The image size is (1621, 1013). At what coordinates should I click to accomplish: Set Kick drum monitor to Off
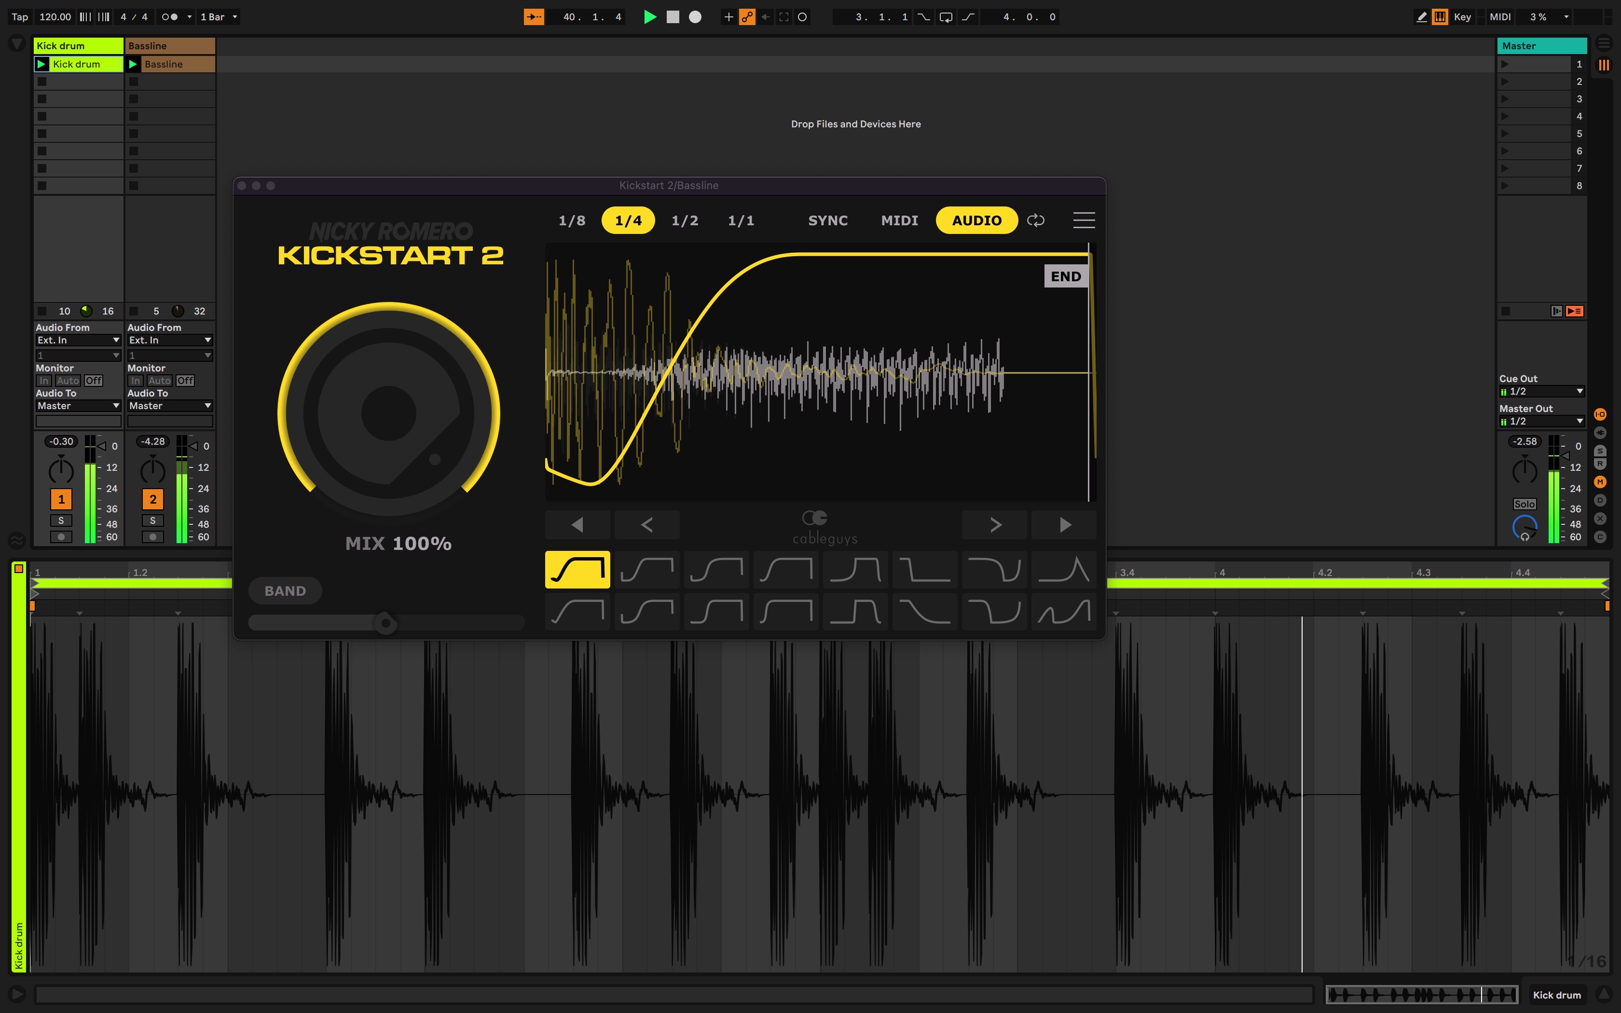click(x=94, y=381)
